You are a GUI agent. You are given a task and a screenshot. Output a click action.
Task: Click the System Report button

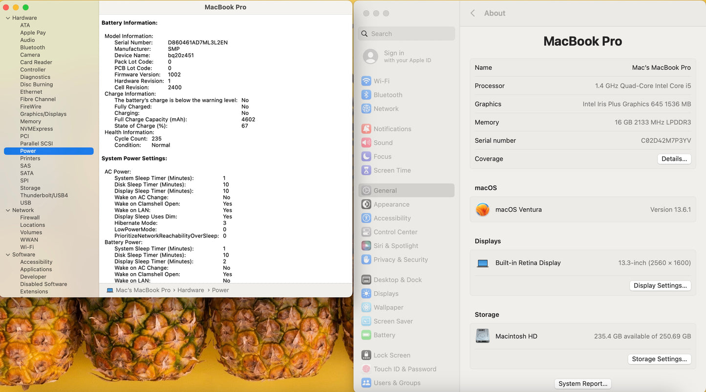[x=582, y=384]
